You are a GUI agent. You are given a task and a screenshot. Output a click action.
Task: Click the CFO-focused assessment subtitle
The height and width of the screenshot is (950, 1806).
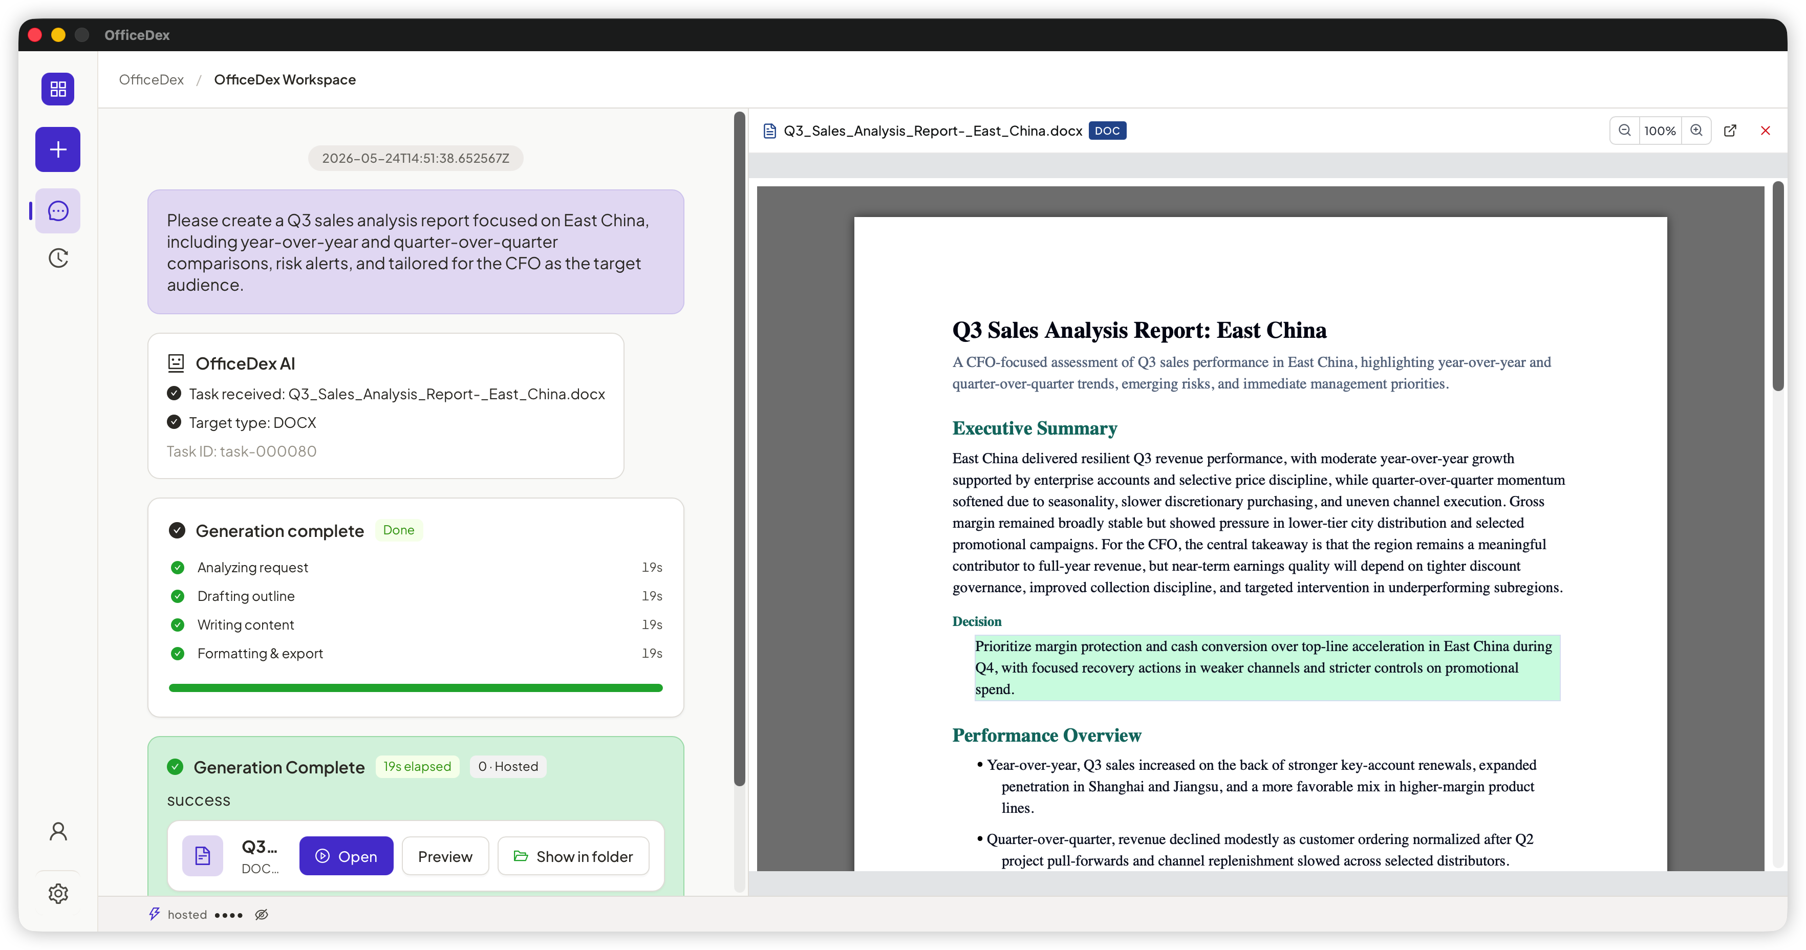1252,373
